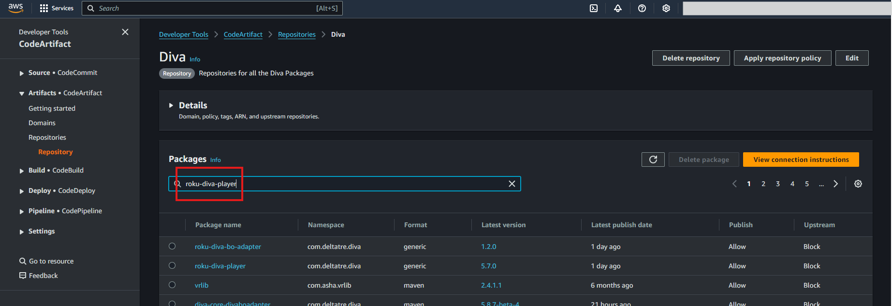Expand Deploy CodeDeploy section

(22, 191)
